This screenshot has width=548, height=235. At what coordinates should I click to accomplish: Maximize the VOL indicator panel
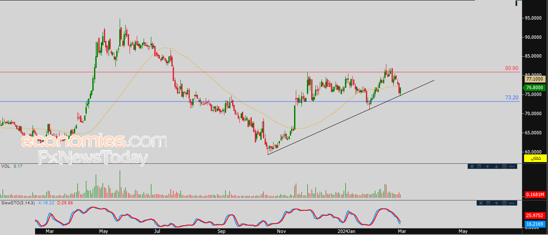pyautogui.click(x=479, y=166)
